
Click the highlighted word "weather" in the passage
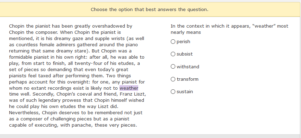(x=129, y=88)
